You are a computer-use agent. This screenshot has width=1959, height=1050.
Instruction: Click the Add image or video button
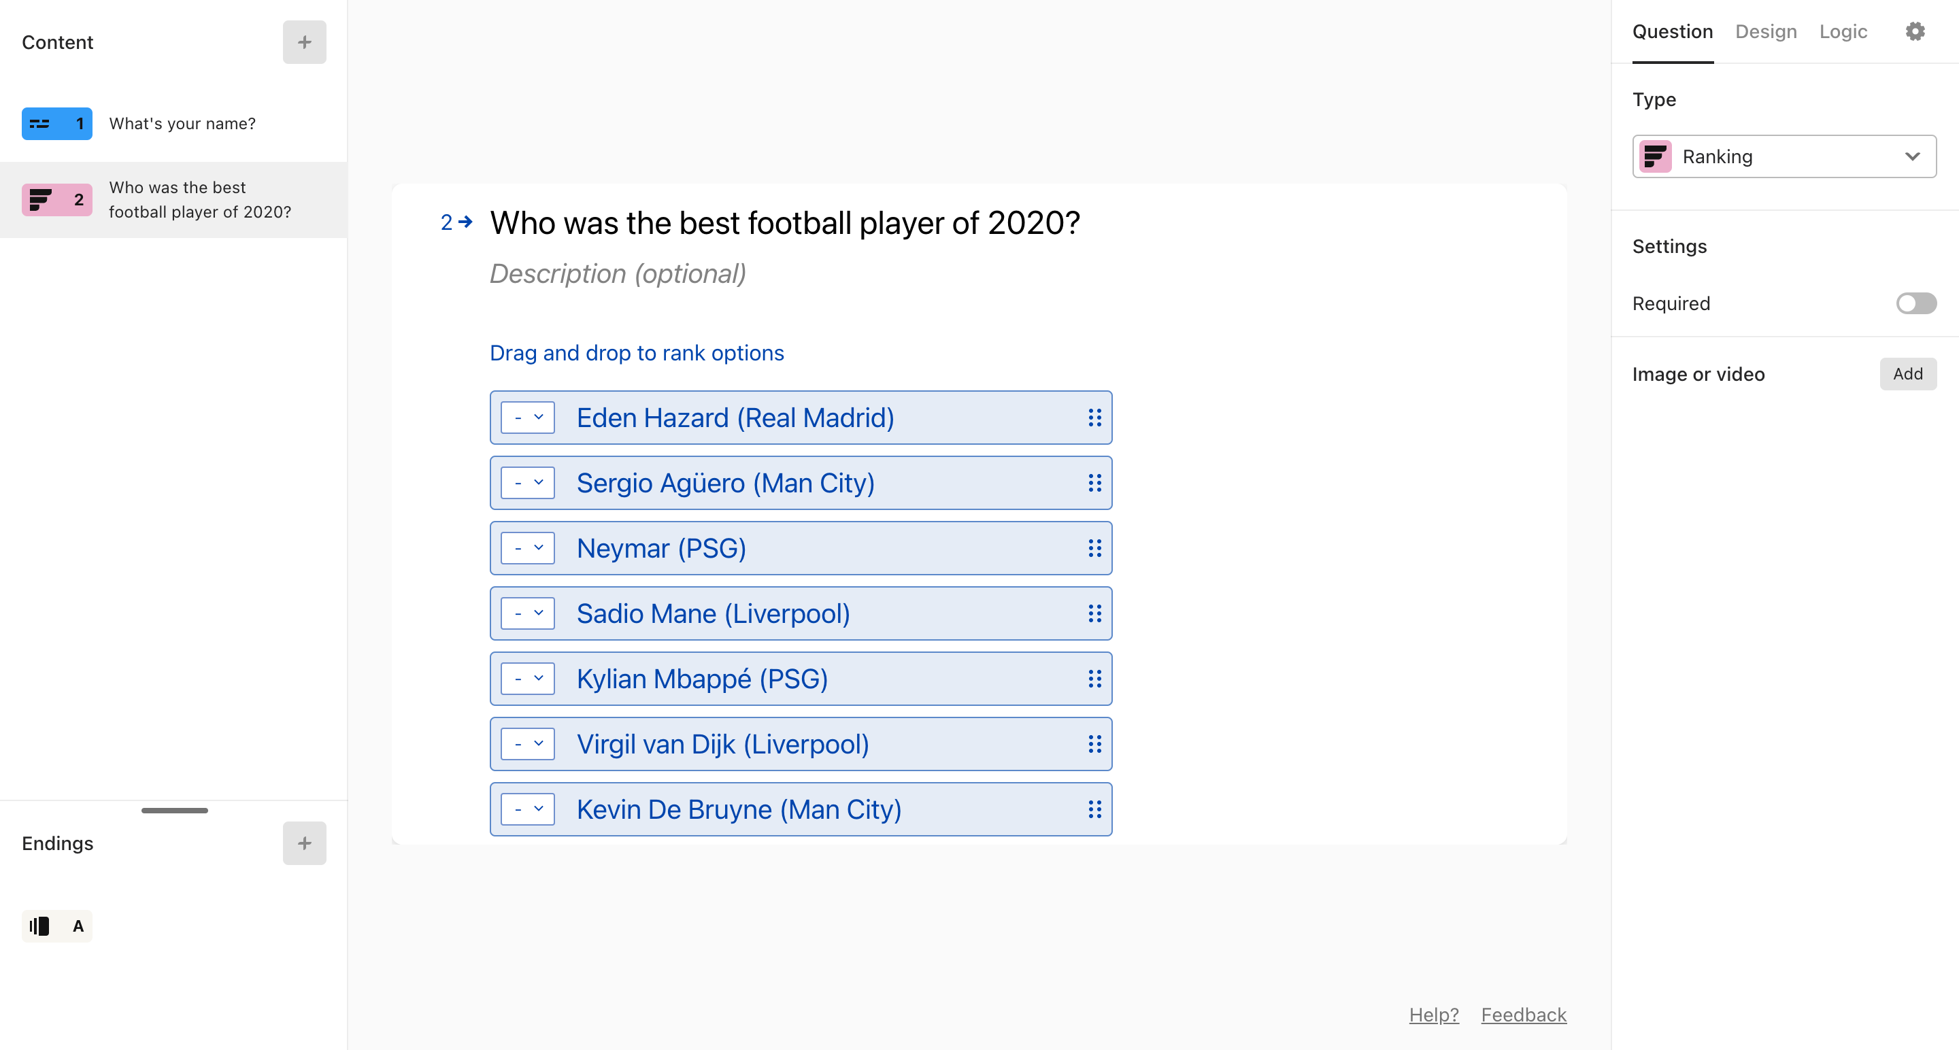coord(1908,374)
